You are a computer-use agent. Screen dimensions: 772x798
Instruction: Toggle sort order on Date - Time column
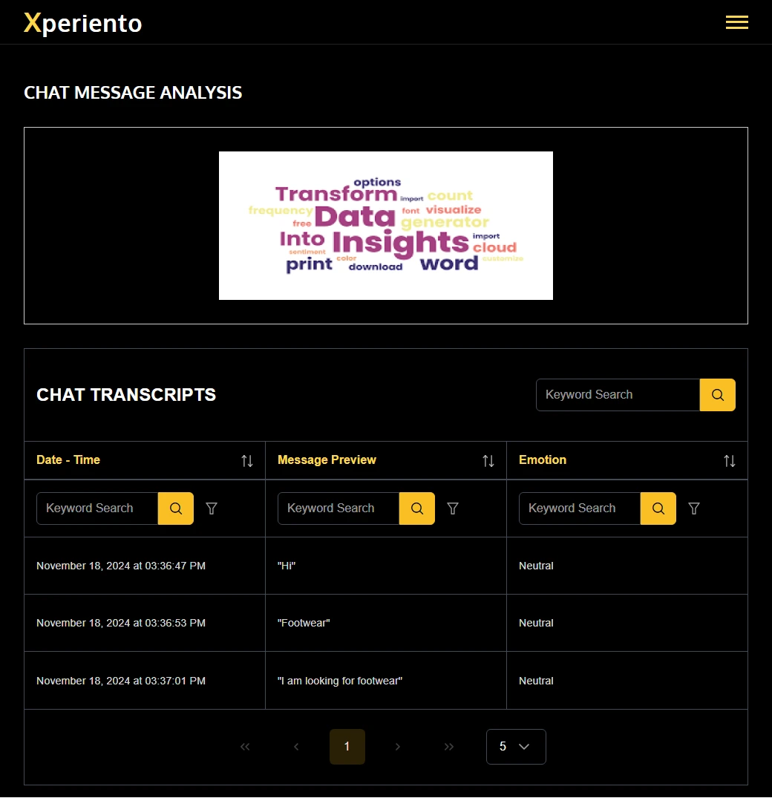(x=247, y=461)
